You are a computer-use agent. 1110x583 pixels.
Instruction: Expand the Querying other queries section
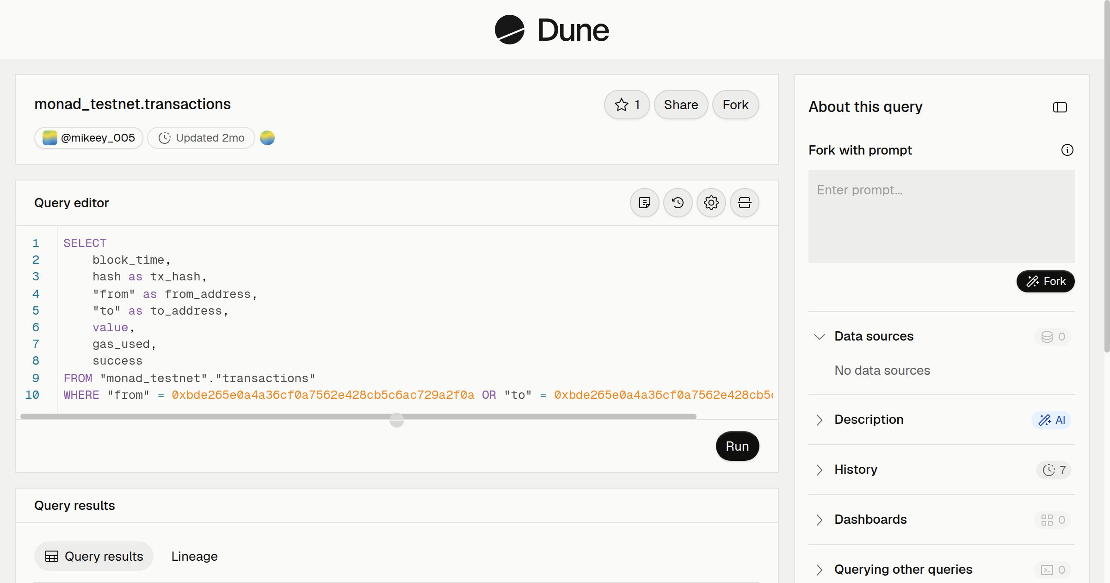point(819,570)
